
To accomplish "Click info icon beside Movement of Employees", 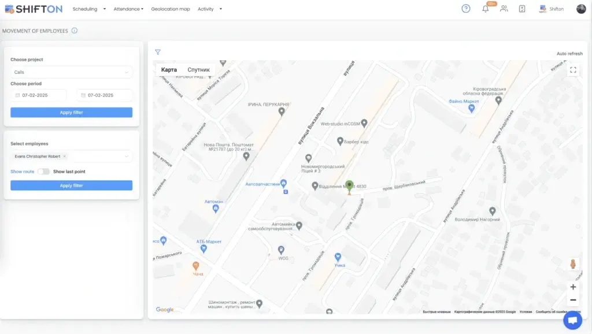I will point(75,31).
